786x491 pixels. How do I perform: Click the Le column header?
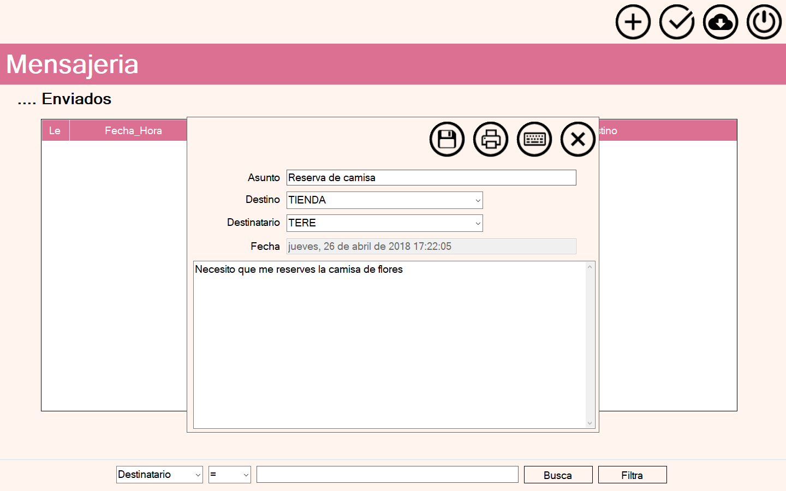click(x=55, y=131)
